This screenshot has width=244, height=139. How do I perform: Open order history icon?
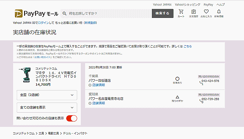click(x=193, y=13)
